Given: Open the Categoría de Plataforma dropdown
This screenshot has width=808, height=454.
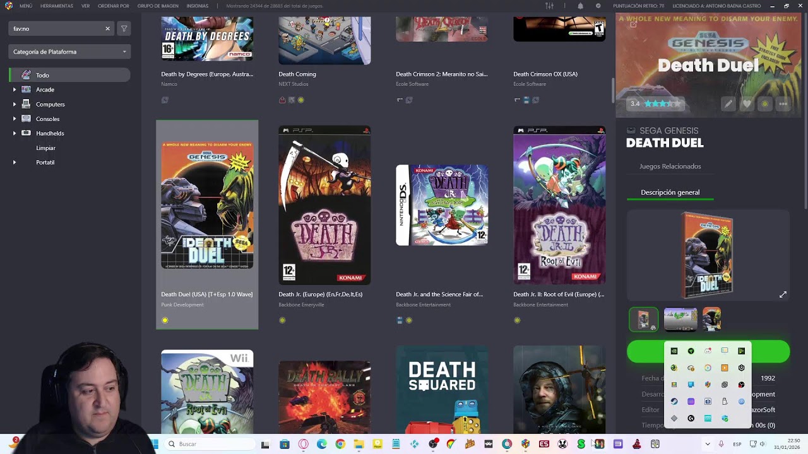Looking at the screenshot, I should coord(69,52).
